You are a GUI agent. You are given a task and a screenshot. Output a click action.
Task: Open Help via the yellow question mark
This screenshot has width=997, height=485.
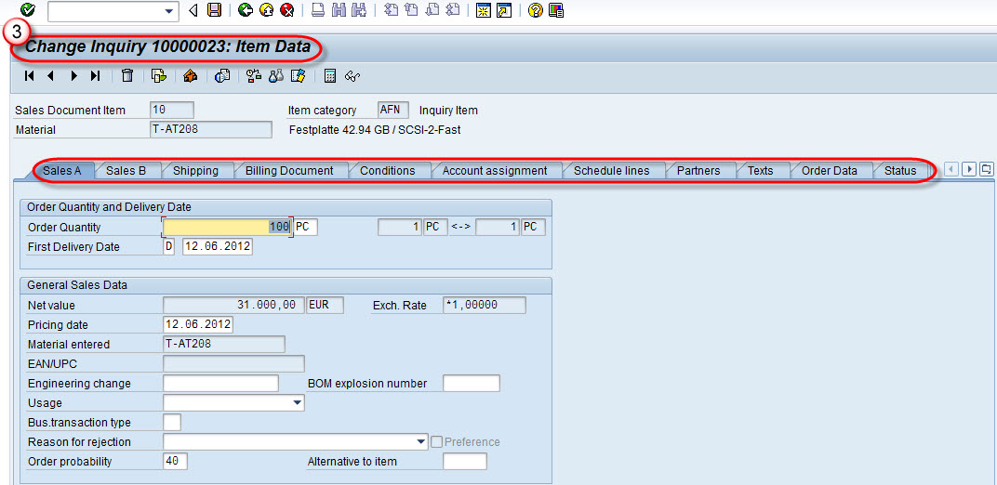(535, 10)
